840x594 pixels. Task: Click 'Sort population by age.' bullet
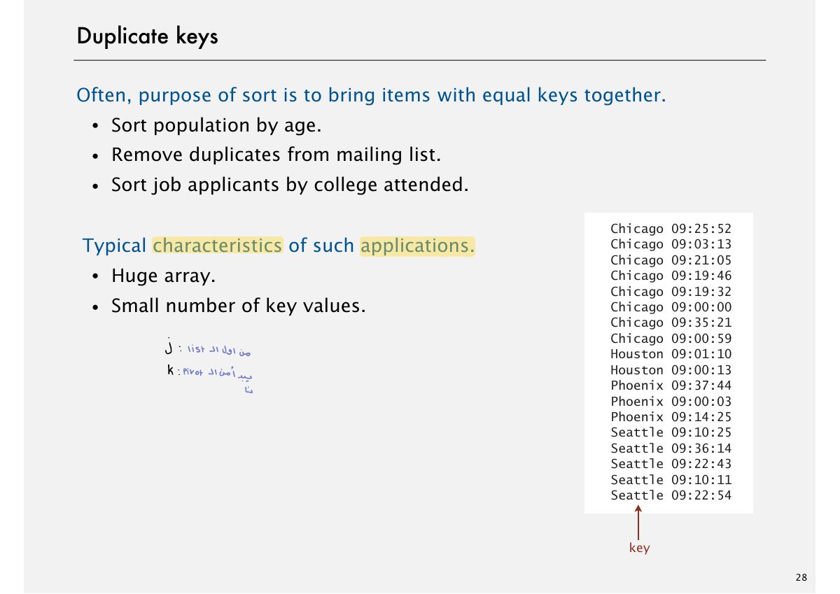click(216, 126)
